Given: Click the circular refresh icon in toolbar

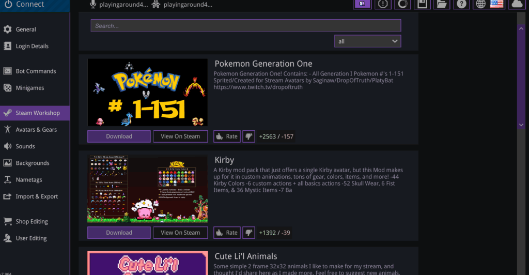Looking at the screenshot, I should tap(402, 4).
